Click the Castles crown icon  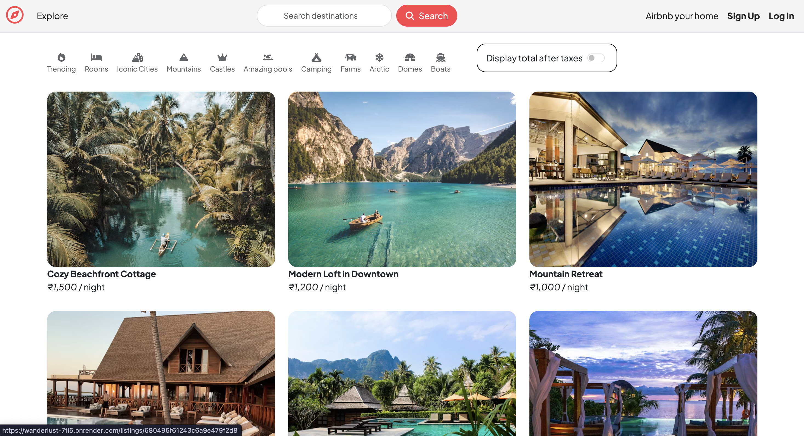222,58
